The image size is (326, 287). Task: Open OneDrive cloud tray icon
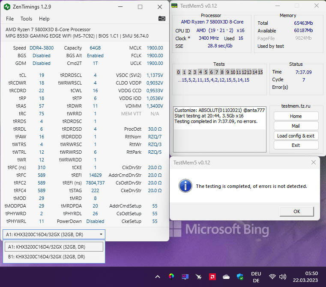(226, 277)
